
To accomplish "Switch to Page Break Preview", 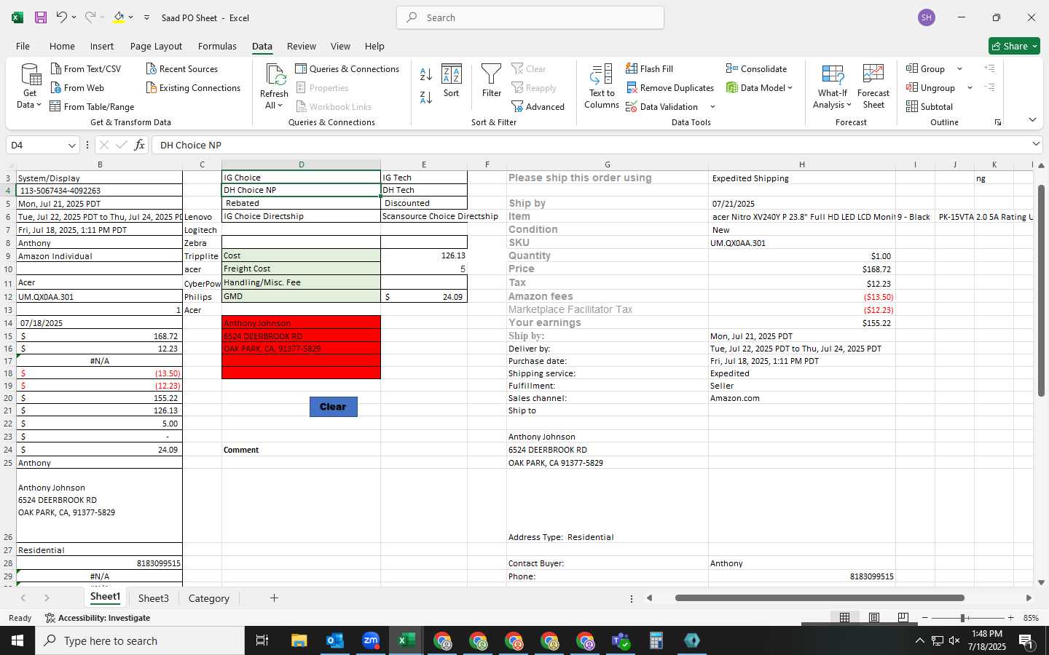I will pyautogui.click(x=903, y=617).
